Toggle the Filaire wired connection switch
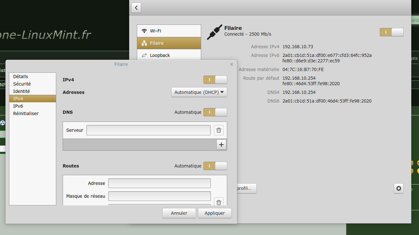Screen dimensions: 419x235 [x=391, y=32]
